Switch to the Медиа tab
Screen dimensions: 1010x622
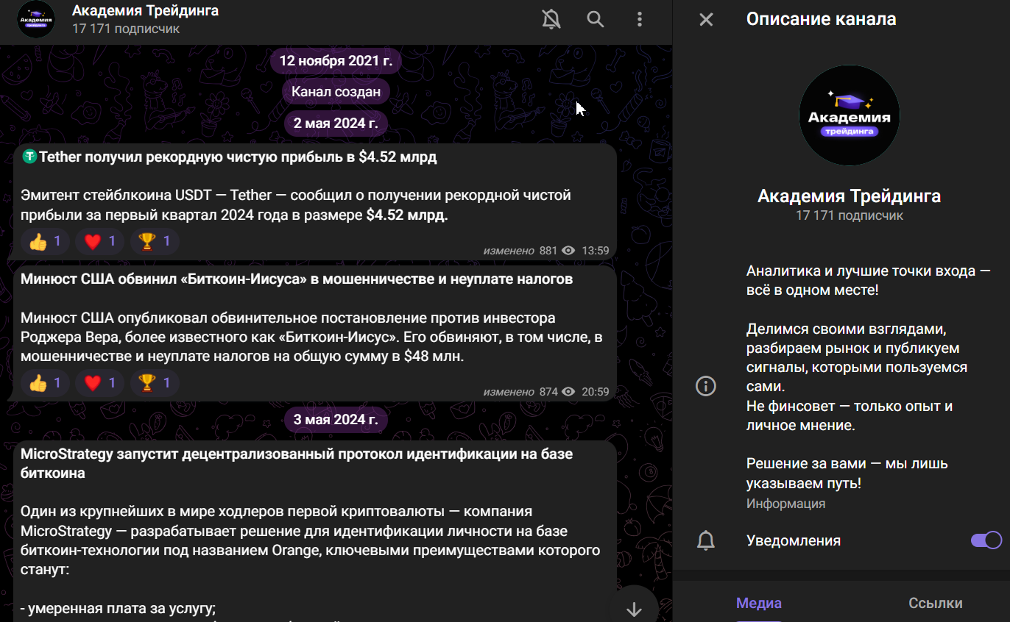tap(759, 604)
